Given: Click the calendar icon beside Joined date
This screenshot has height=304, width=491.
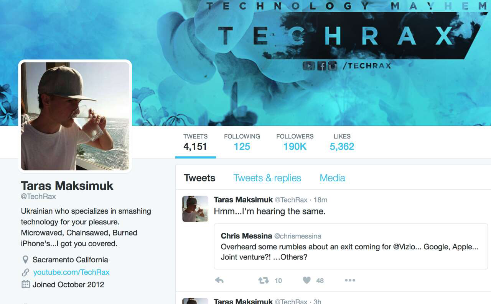Looking at the screenshot, I should point(25,284).
